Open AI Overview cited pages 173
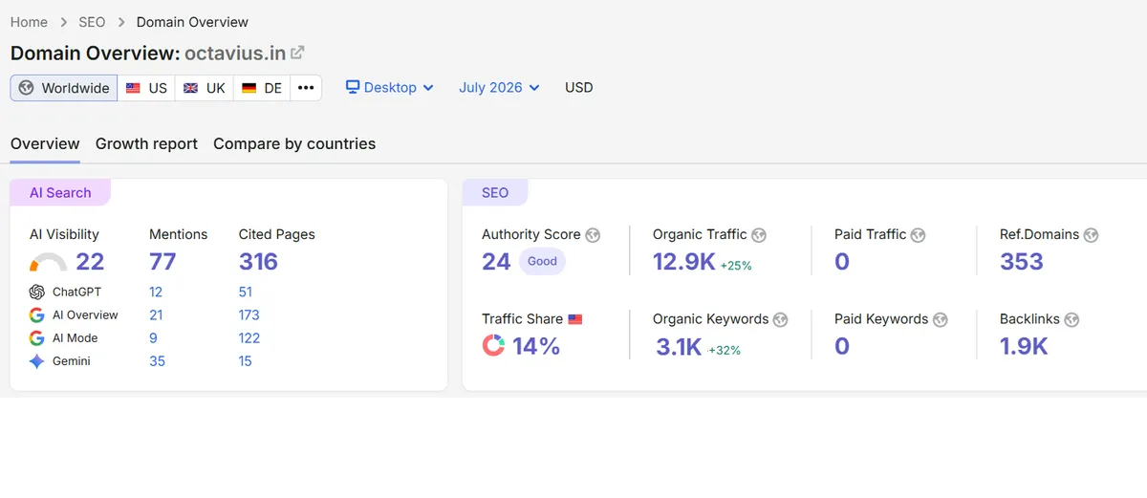Viewport: 1147px width, 498px height. click(249, 314)
